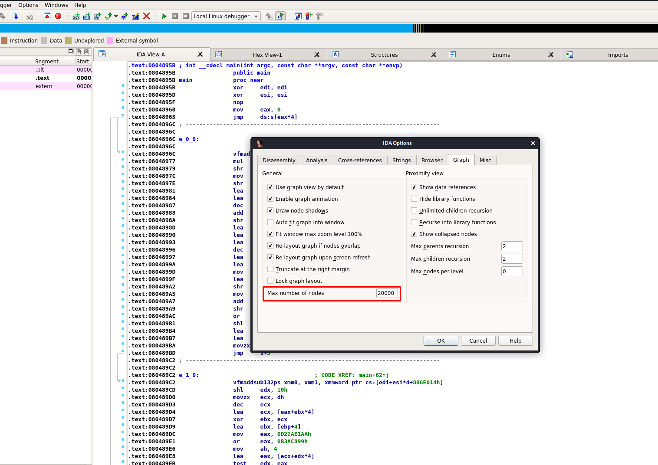Viewport: 658px width, 465px height.
Task: Click the create structure variable icon
Action: 109,16
